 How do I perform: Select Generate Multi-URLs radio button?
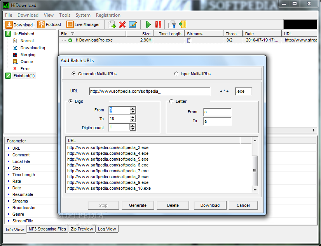(73, 74)
